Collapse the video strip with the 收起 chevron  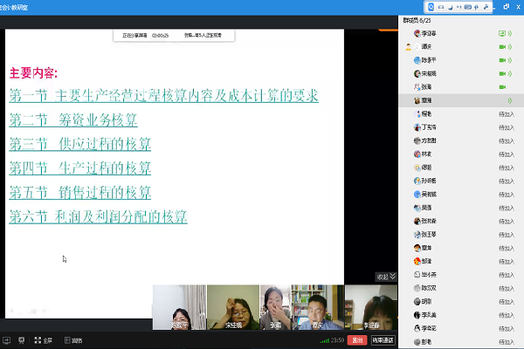pyautogui.click(x=385, y=277)
